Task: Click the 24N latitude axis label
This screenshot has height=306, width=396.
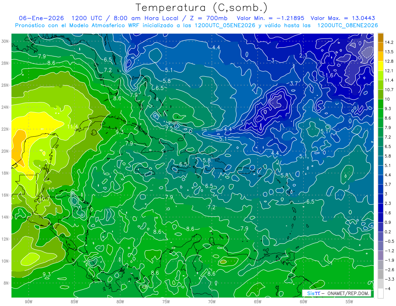Action: pyautogui.click(x=6, y=107)
